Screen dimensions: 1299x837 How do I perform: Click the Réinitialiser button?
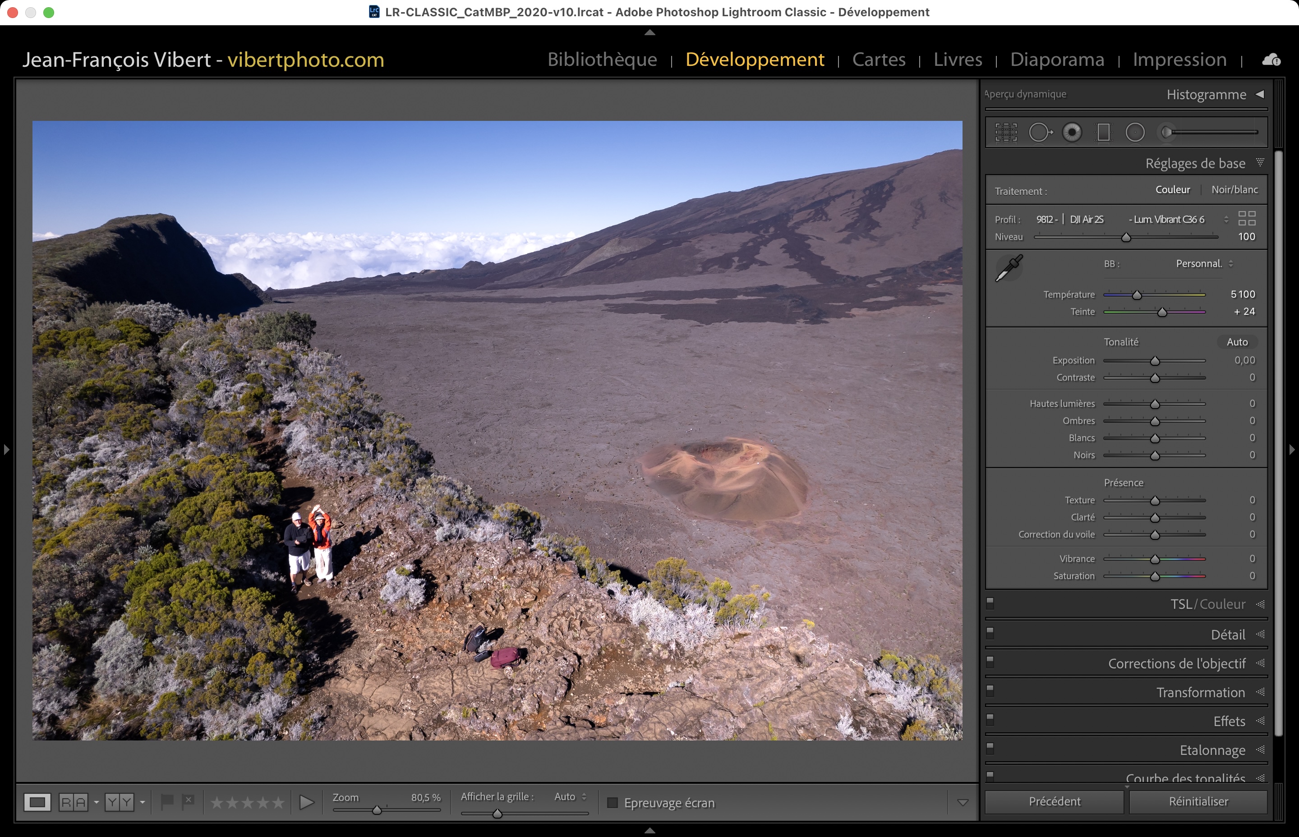pos(1198,802)
